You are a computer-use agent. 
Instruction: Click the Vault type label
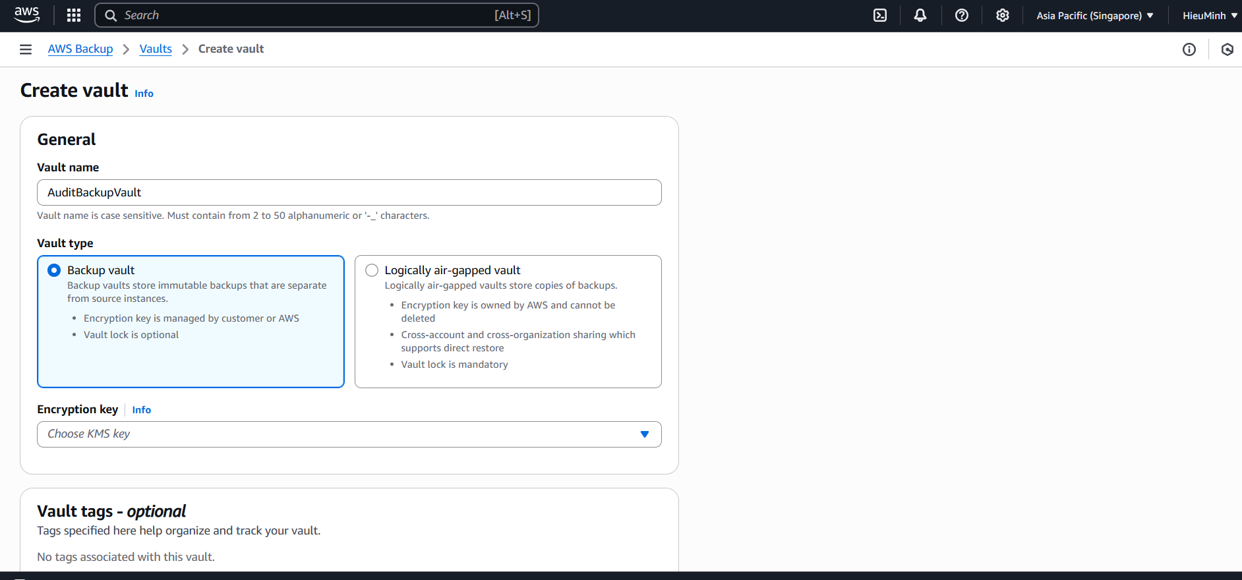(x=65, y=243)
